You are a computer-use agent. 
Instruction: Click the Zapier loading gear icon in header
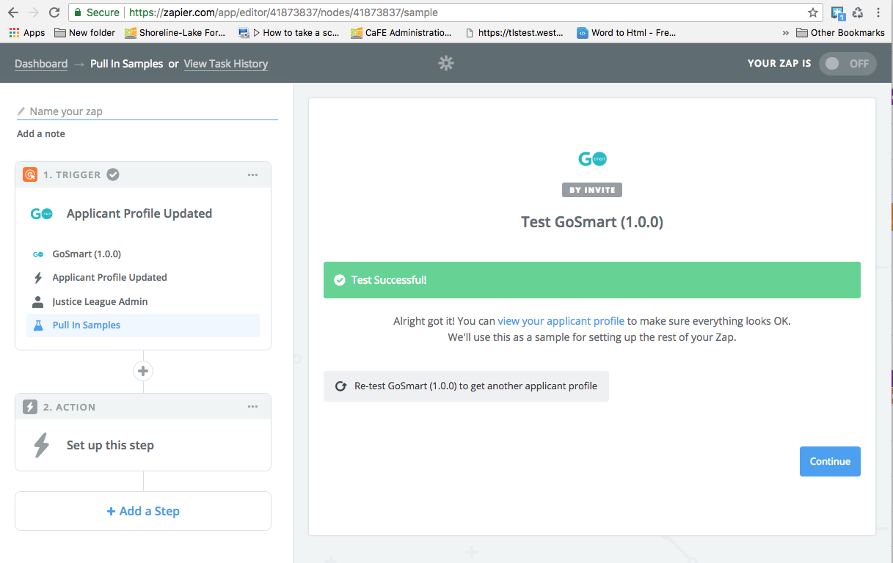(446, 63)
